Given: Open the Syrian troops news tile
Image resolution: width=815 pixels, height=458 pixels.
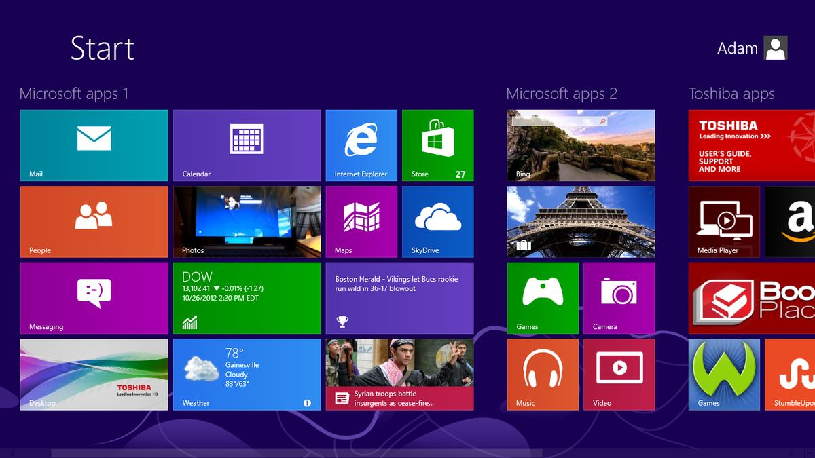Looking at the screenshot, I should (x=400, y=375).
